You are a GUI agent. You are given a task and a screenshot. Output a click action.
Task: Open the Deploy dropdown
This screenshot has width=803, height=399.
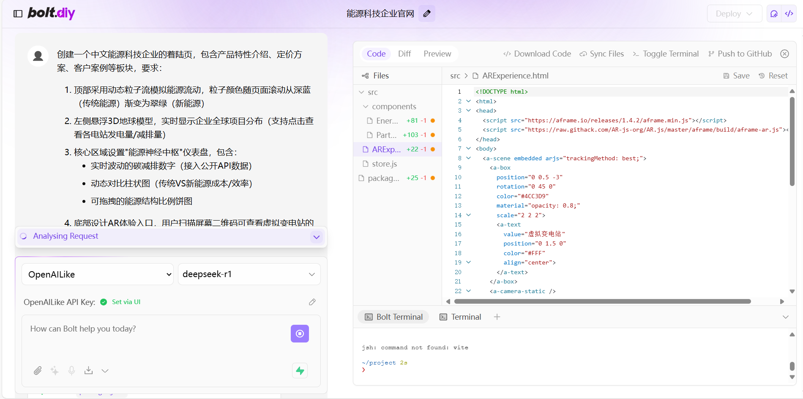[735, 13]
